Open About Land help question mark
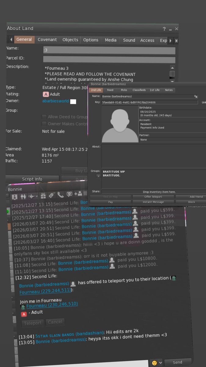This screenshot has width=206, height=367. pos(165,29)
